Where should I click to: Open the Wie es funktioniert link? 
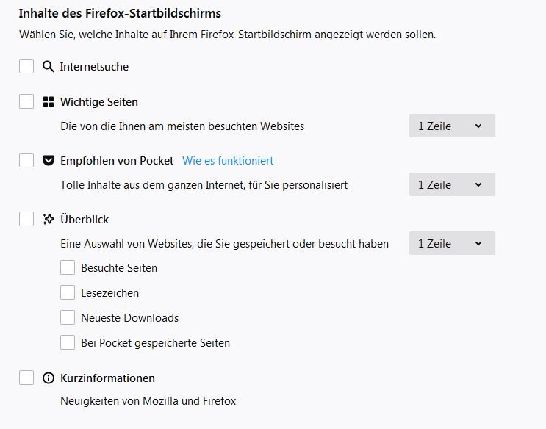point(228,161)
